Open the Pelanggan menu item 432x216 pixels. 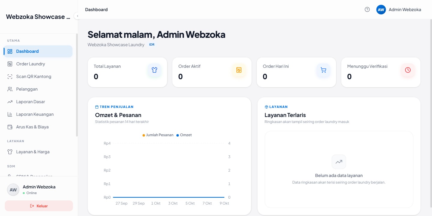click(38, 89)
